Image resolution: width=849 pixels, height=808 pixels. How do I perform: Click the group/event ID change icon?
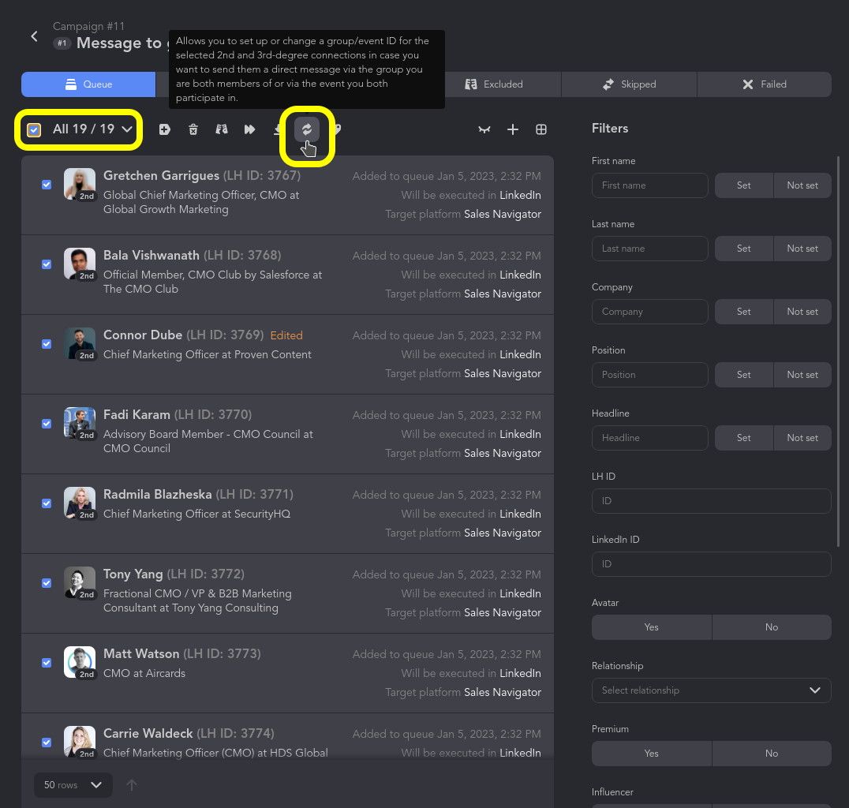pyautogui.click(x=307, y=129)
